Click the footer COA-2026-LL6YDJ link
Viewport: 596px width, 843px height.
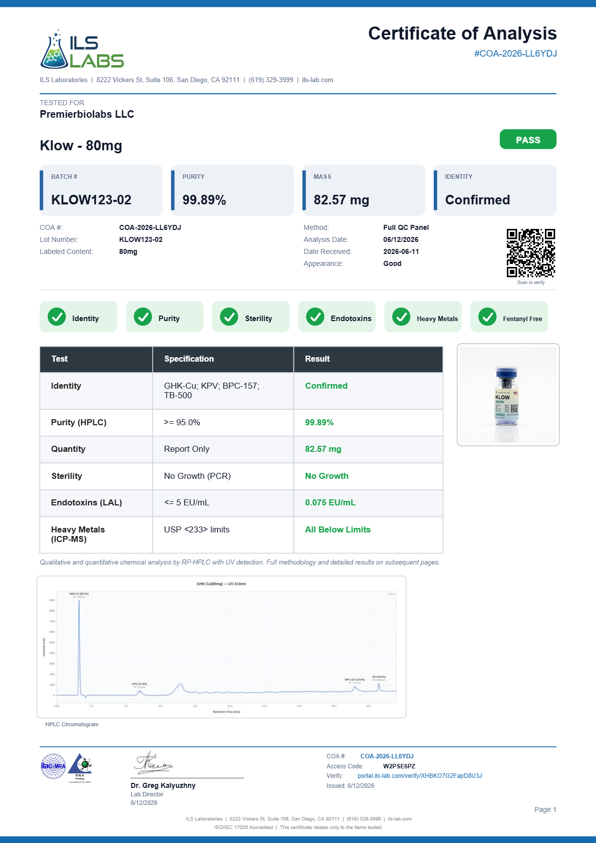tap(387, 756)
